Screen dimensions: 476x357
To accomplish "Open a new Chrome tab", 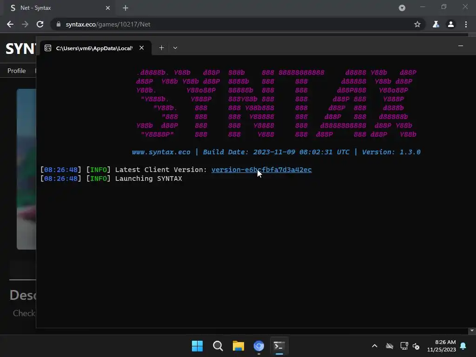I will 126,8.
